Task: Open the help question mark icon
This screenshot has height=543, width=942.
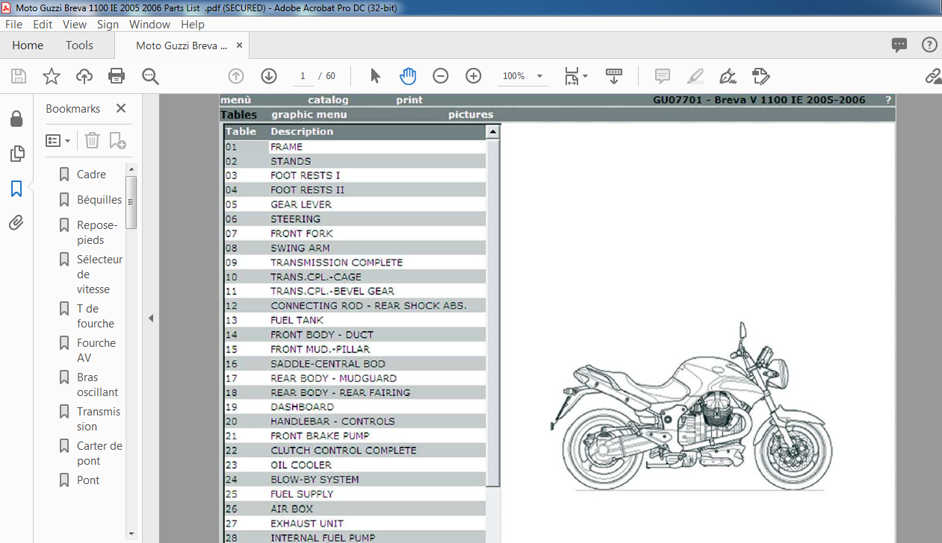Action: [929, 45]
